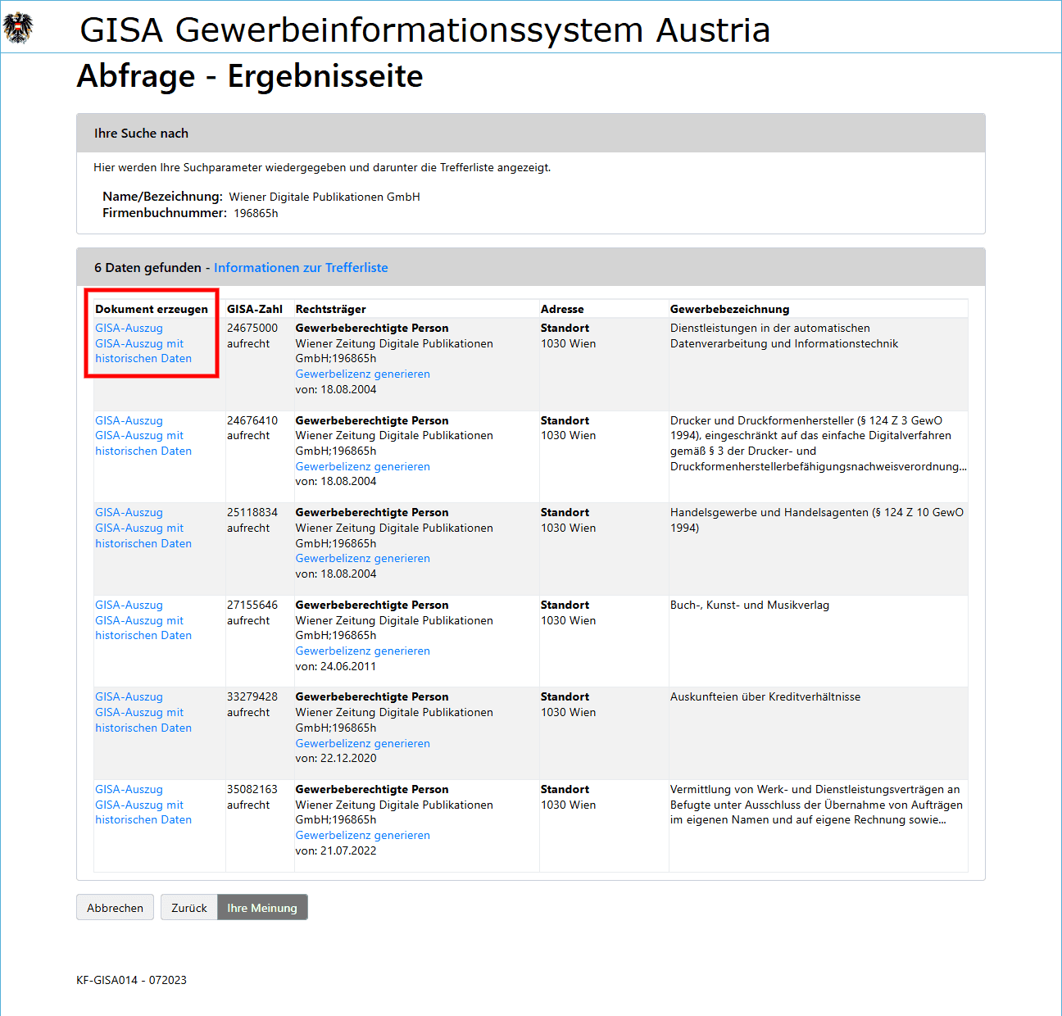Open GISA-Auszug mit historischen Daten for 24675000
1062x1016 pixels.
(143, 352)
